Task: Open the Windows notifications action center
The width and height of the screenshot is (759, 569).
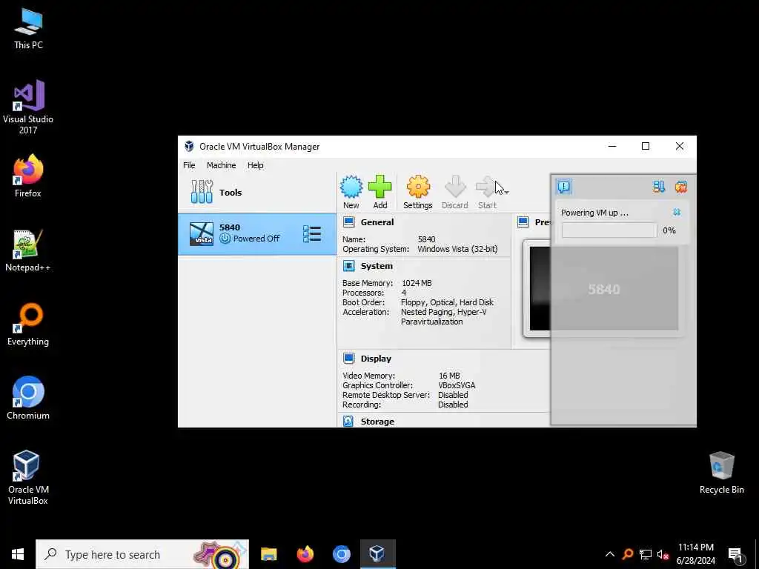Action: click(x=735, y=554)
